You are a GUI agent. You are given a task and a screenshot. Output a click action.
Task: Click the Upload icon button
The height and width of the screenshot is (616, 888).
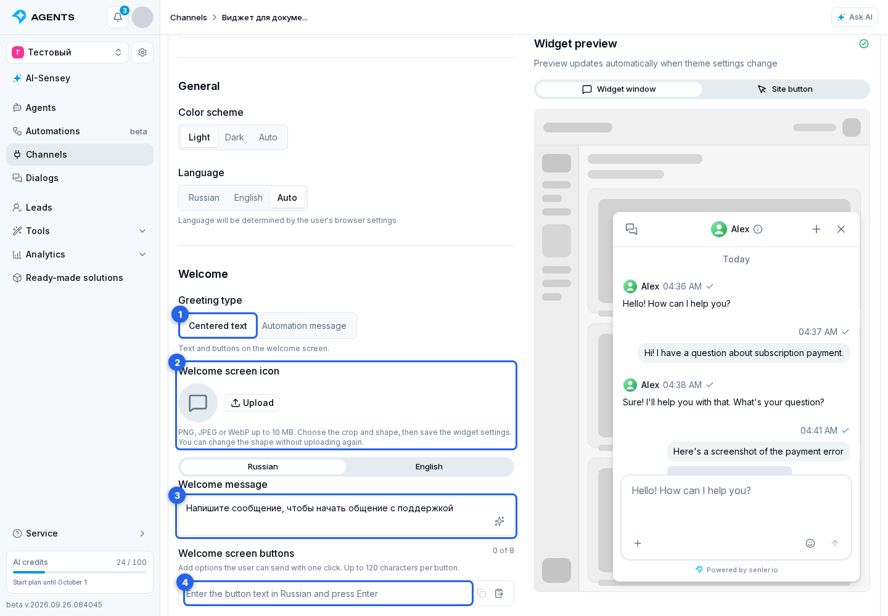pos(252,403)
